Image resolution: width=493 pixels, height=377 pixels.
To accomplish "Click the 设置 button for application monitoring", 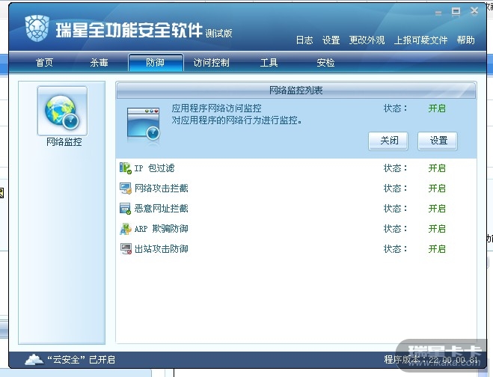I will click(x=438, y=141).
